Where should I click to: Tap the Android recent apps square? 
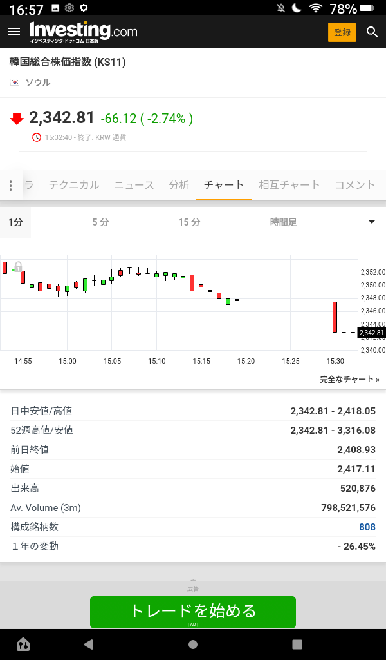[297, 644]
